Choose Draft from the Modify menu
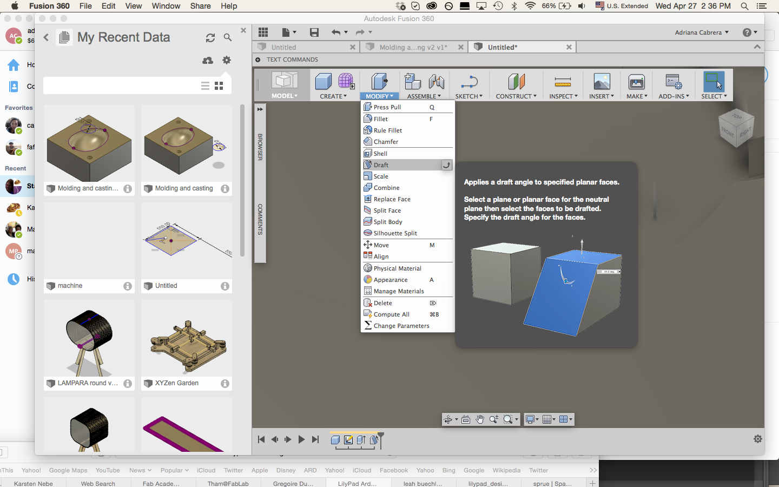779x487 pixels. click(407, 165)
